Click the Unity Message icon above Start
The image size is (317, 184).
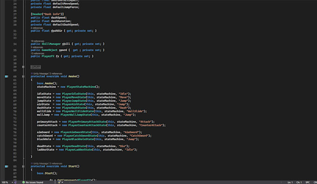[32, 164]
